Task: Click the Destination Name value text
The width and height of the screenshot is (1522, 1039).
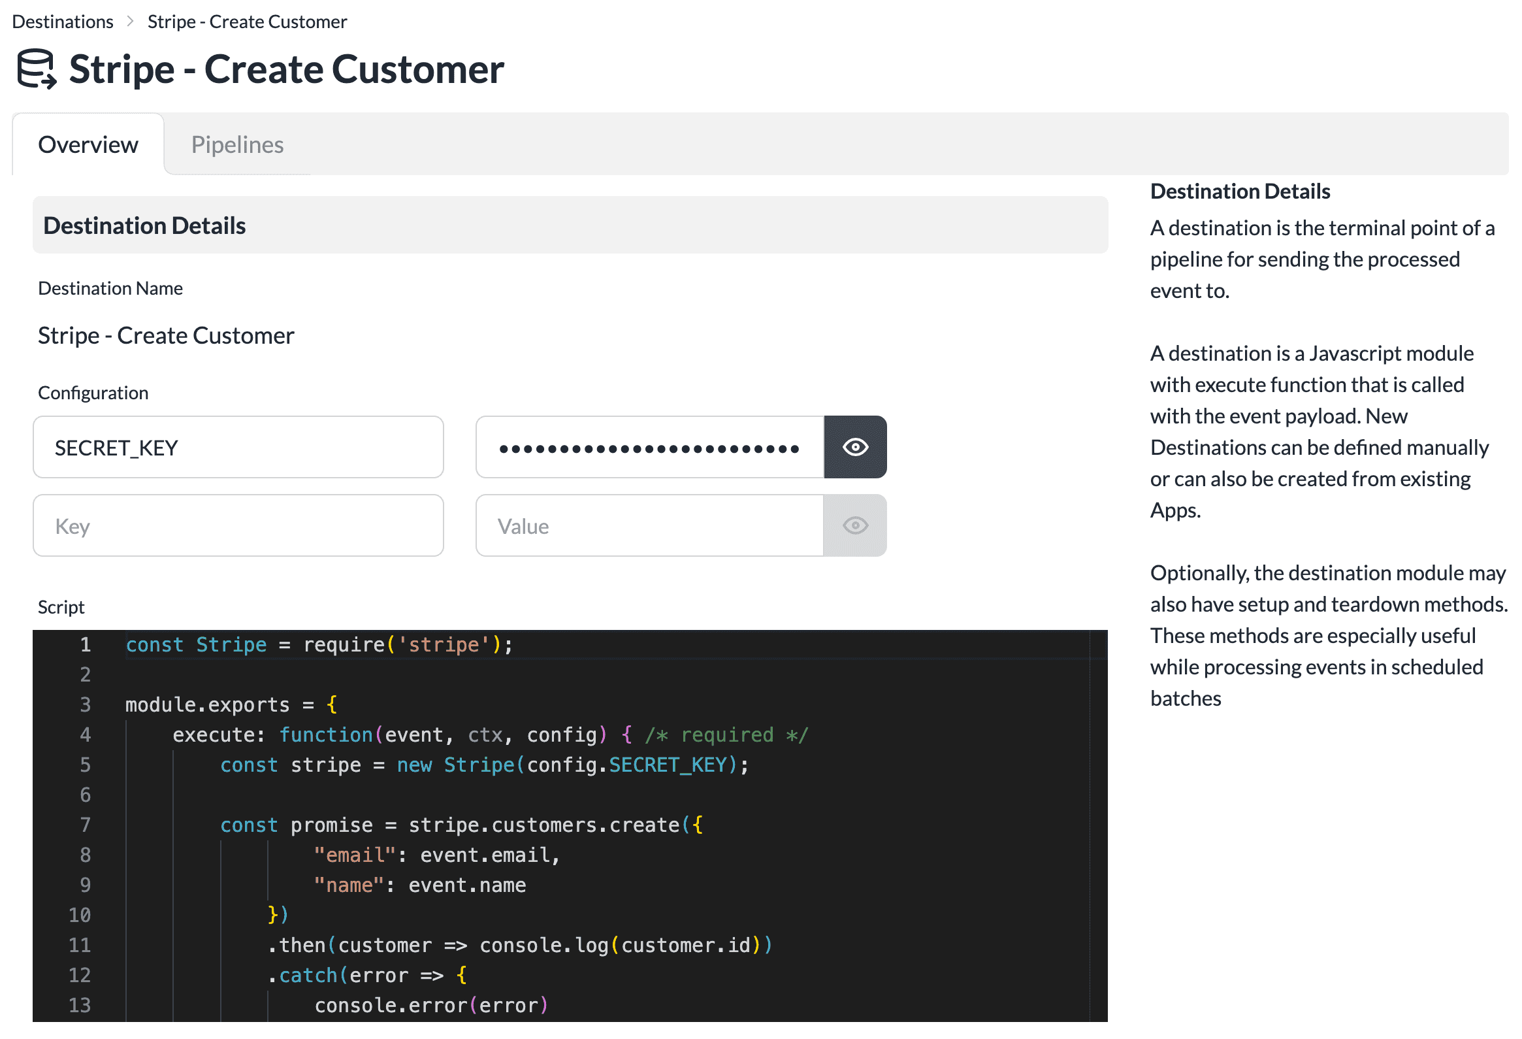Action: pyautogui.click(x=166, y=336)
